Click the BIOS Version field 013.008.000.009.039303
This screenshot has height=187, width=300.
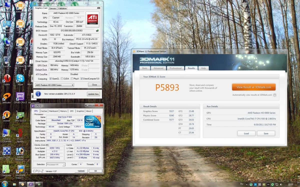[72, 31]
